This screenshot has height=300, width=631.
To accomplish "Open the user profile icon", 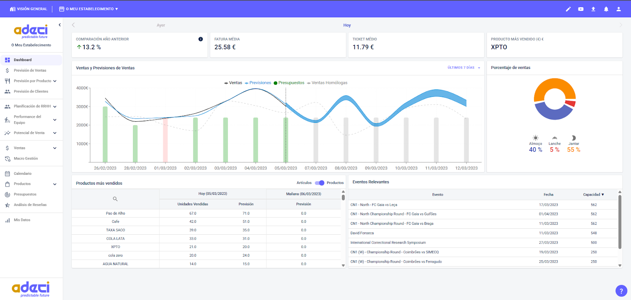I will click(x=618, y=9).
